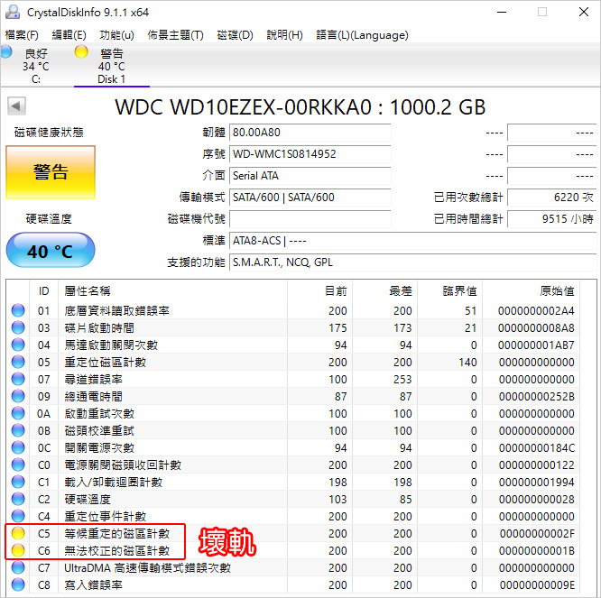601x598 pixels.
Task: Click the blue status icon for attribute 03
Action: click(18, 327)
